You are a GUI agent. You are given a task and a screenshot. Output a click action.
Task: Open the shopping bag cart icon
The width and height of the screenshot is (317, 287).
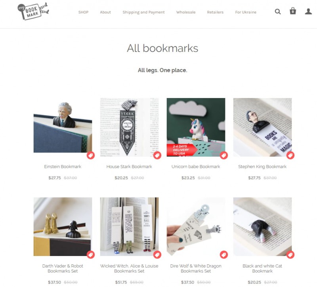(293, 11)
